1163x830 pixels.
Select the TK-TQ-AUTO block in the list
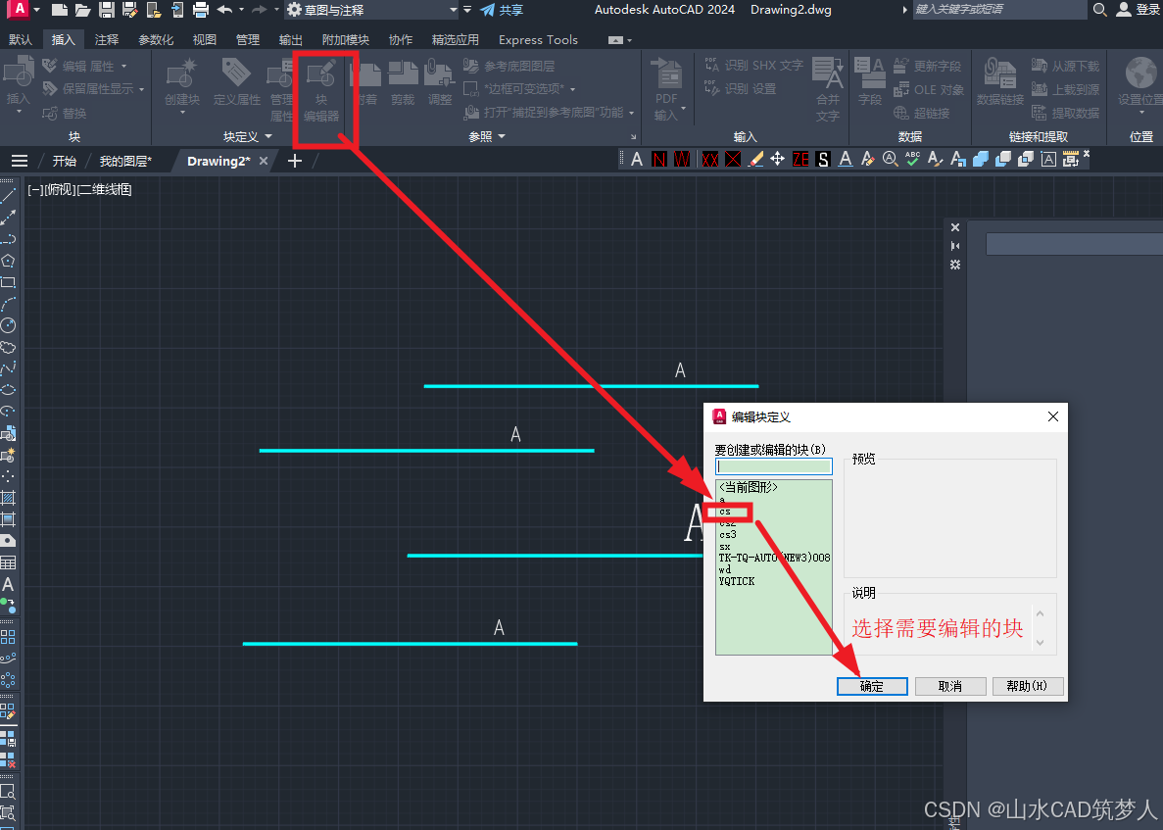pyautogui.click(x=774, y=558)
